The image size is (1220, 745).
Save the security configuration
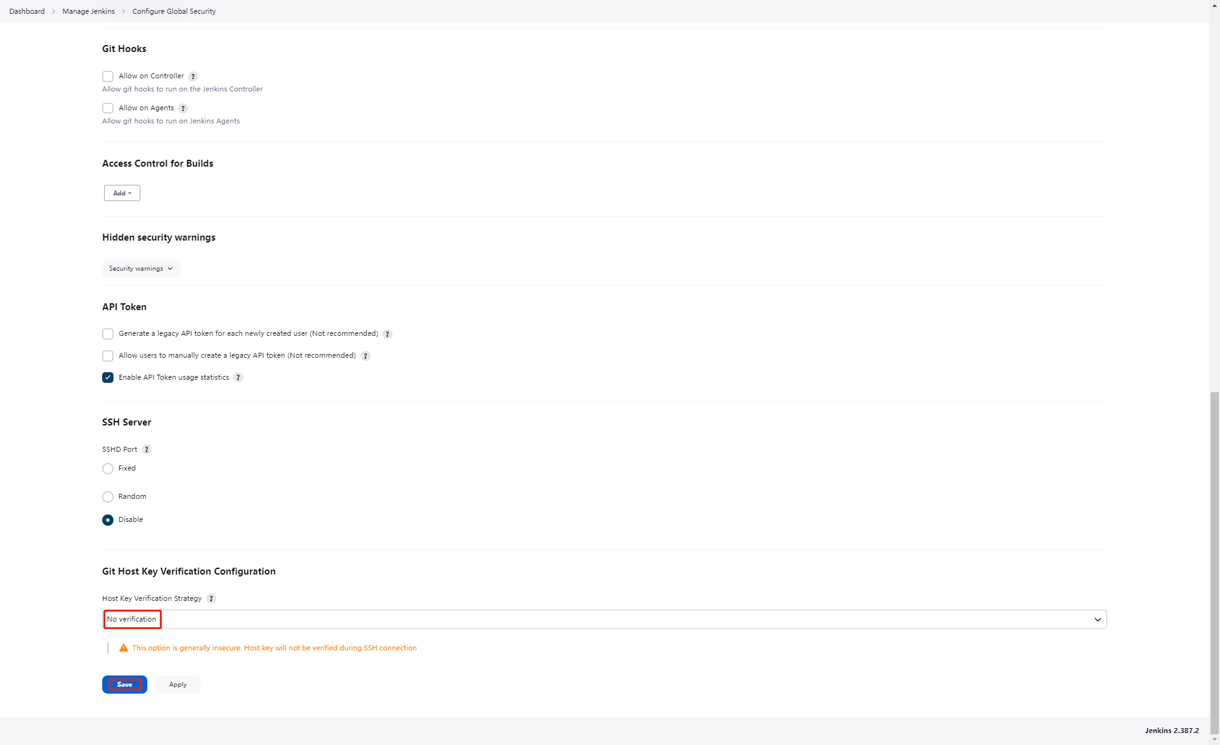pos(125,684)
